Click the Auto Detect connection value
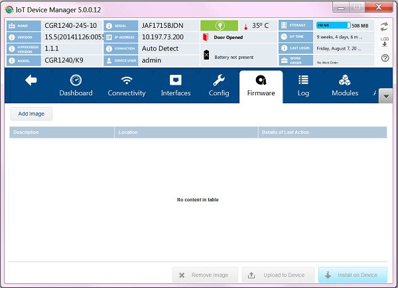Screen dimensions: 398x288 point(160,48)
